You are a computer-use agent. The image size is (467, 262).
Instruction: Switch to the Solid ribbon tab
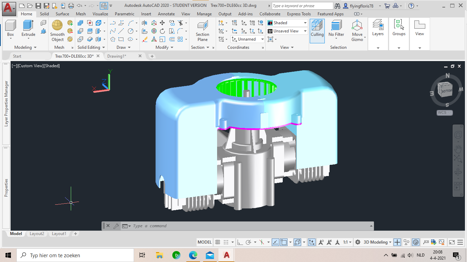point(44,14)
